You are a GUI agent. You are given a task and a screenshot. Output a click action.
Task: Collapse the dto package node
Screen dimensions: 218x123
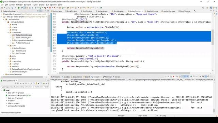8,45
